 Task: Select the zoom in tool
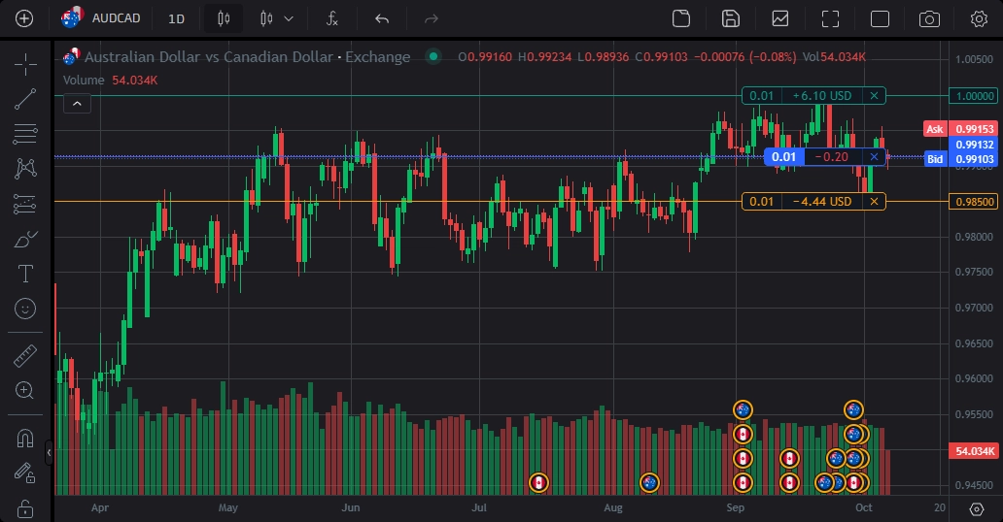(x=25, y=390)
